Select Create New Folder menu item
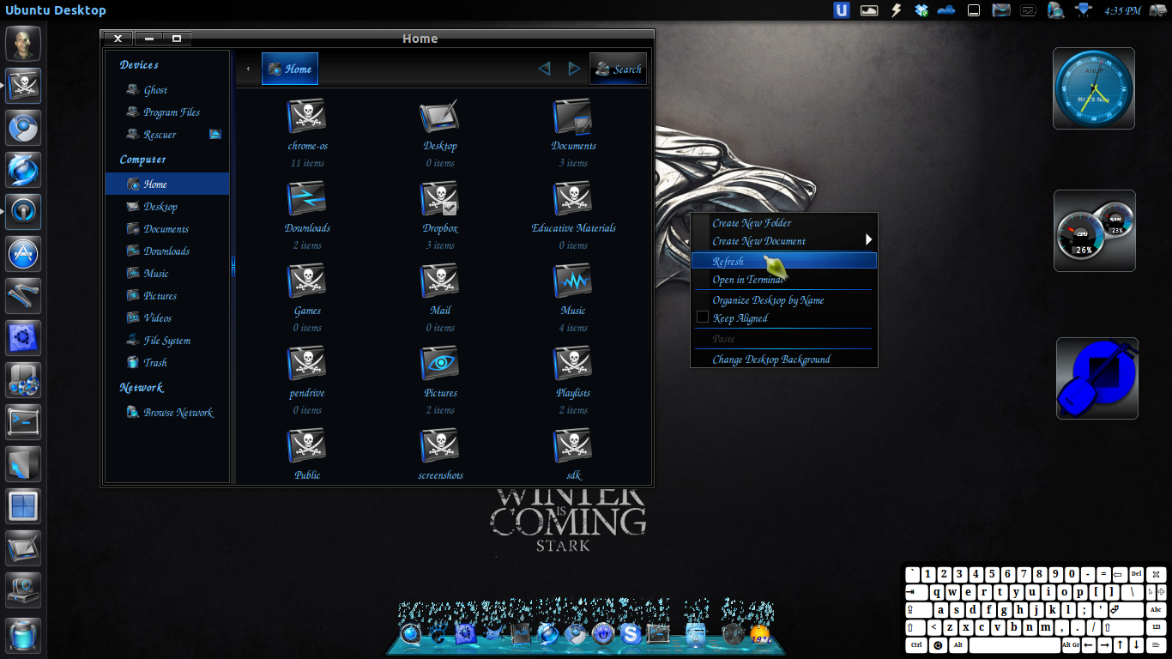1172x659 pixels. coord(784,223)
